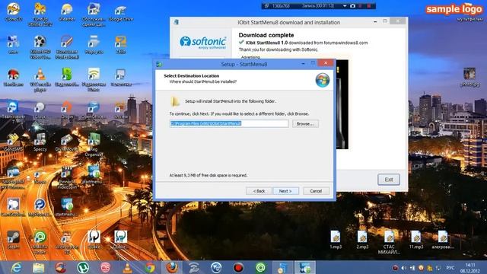
Task: Switch input language via РУС indicator
Action: coord(450,268)
